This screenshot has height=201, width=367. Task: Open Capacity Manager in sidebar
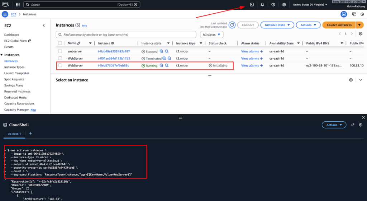(16, 109)
